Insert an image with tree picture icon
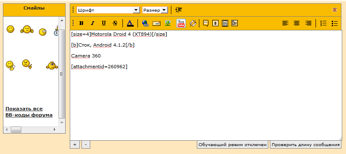 (168, 23)
